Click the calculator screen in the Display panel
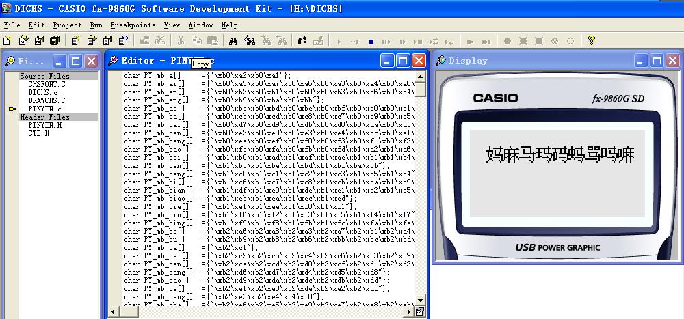Viewport: 684px width, 319px height. point(557,173)
